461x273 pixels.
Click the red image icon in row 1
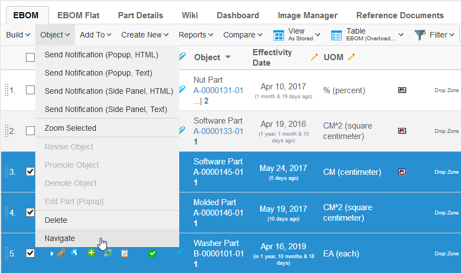402,90
